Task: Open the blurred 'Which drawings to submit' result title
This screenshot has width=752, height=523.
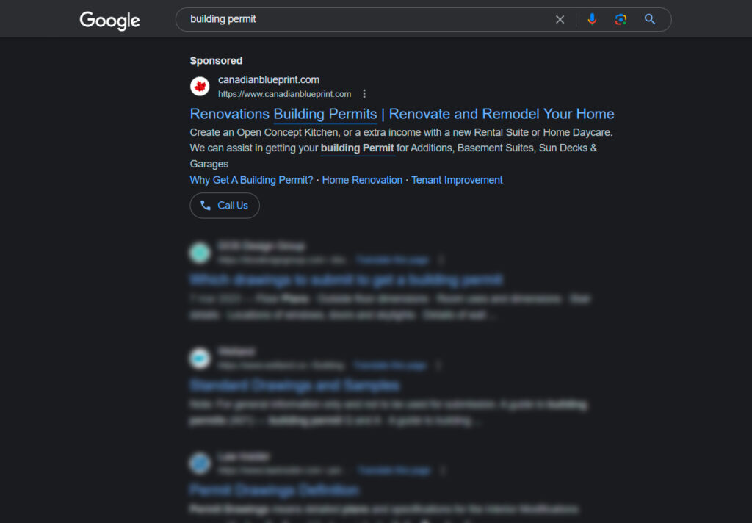Action: [x=347, y=280]
